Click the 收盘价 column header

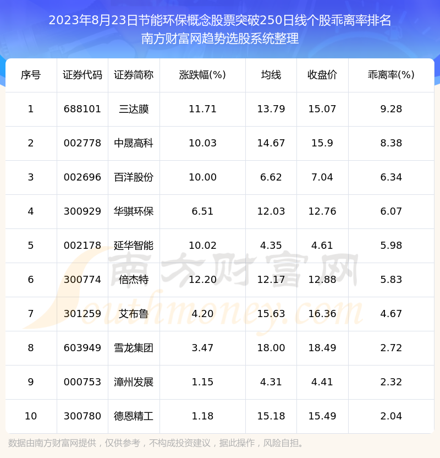pyautogui.click(x=322, y=75)
